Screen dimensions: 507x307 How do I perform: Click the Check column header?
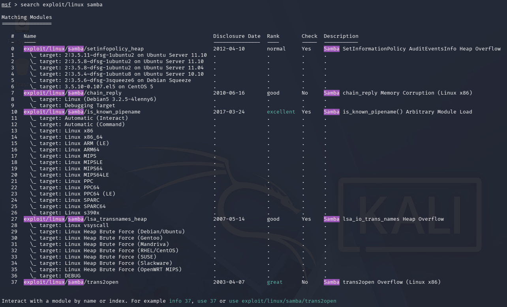point(309,36)
